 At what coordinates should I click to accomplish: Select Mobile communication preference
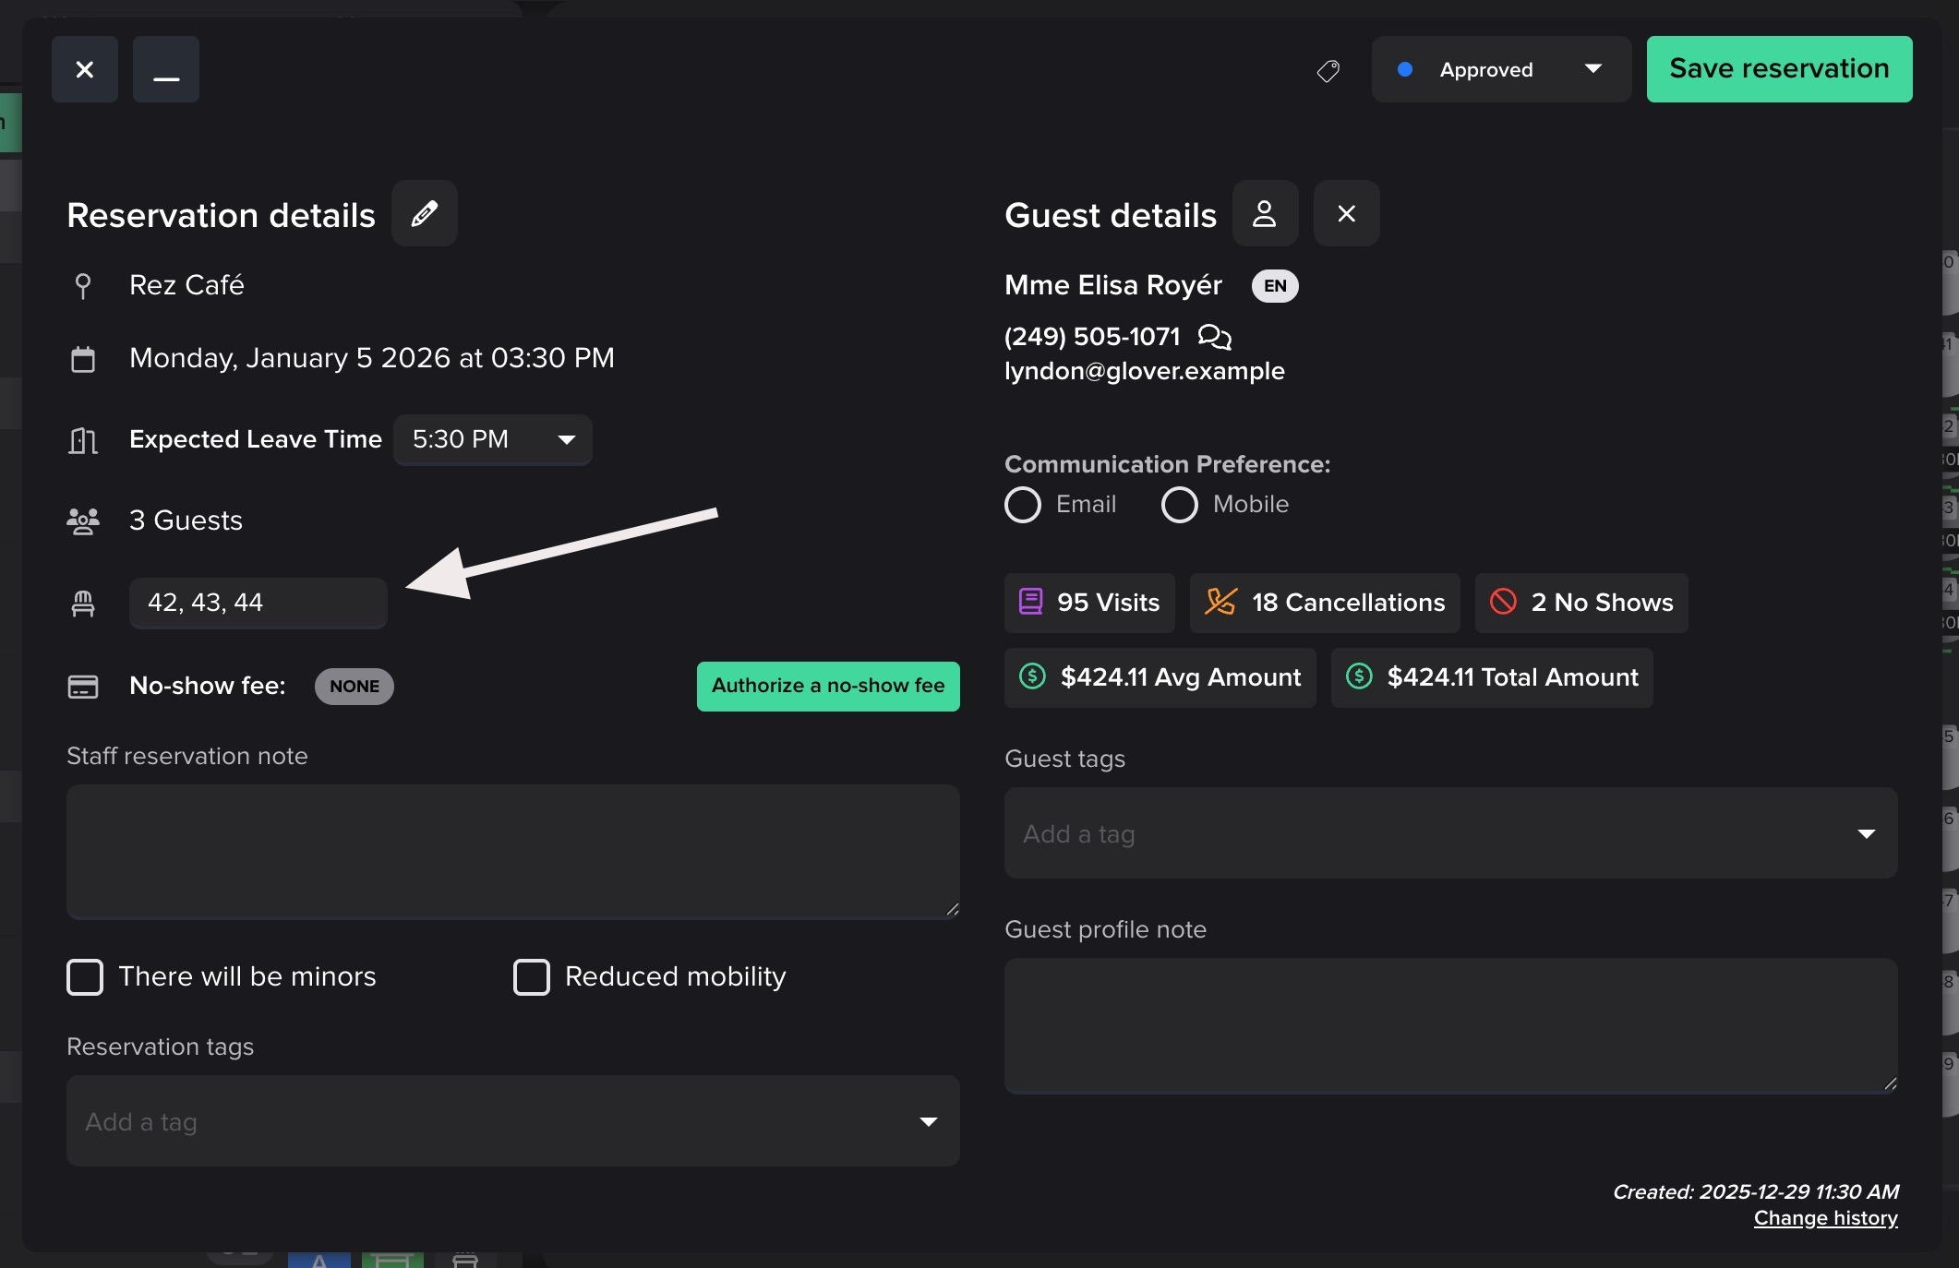coord(1179,505)
